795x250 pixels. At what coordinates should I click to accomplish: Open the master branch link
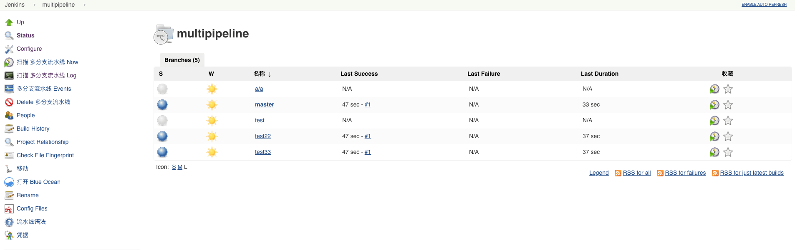coord(265,104)
